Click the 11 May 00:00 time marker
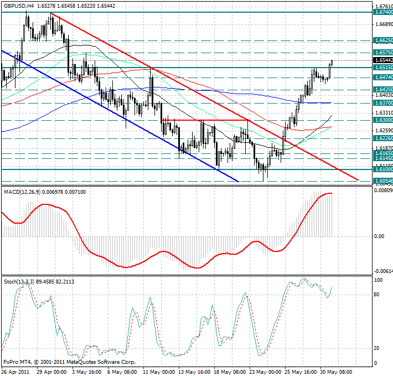393x376 pixels. (x=159, y=372)
